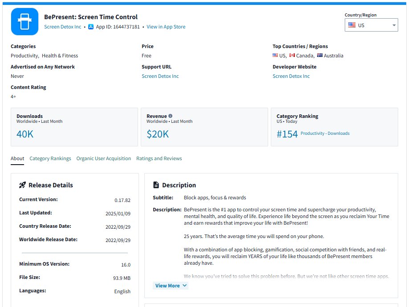
Task: Click the Productivity - Downloads ranking link
Action: coord(325,133)
